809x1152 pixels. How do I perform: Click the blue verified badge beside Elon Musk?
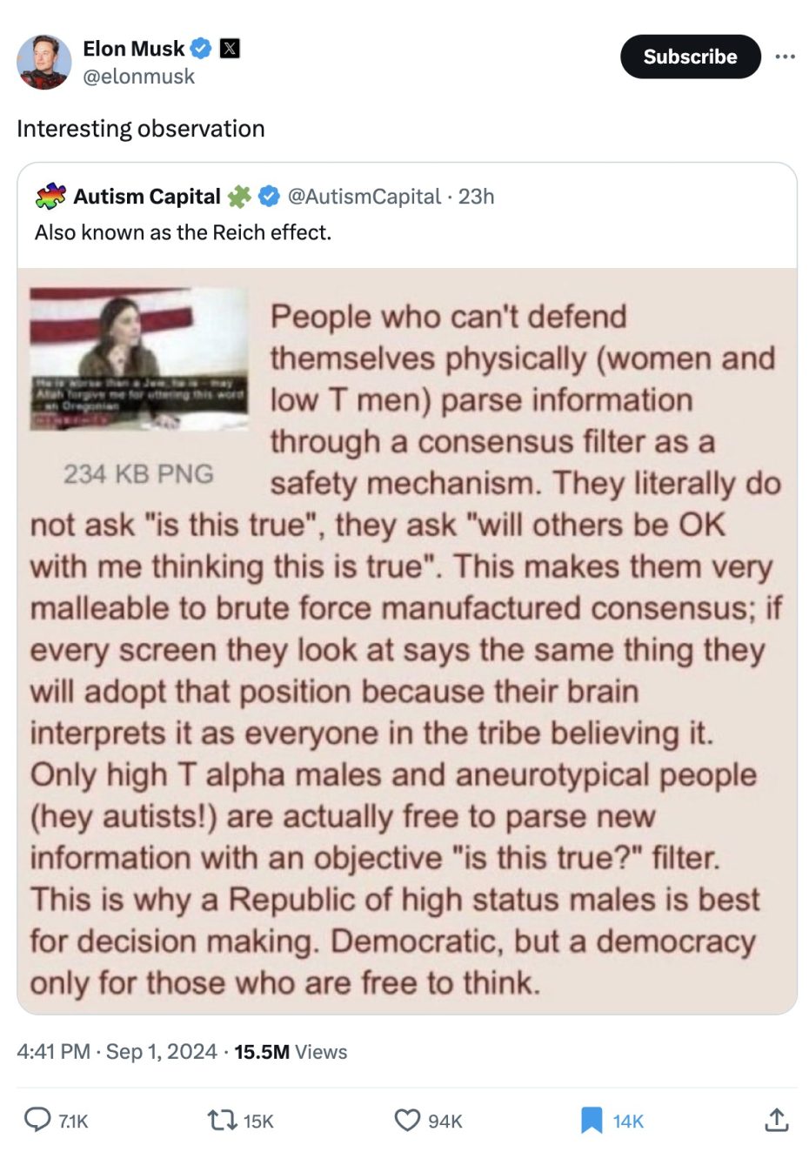[201, 49]
